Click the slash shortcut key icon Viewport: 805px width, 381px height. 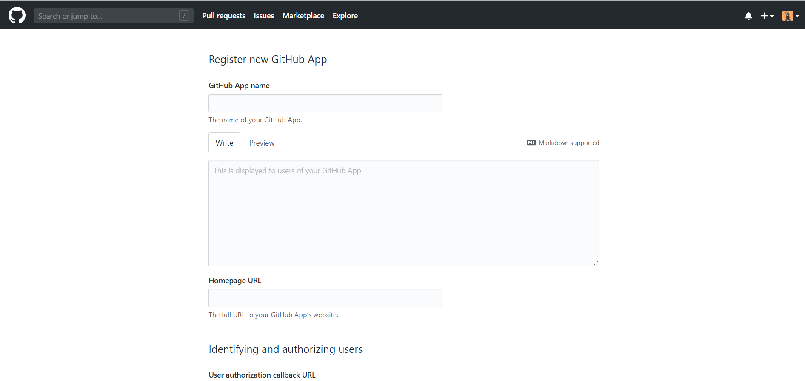pos(184,16)
